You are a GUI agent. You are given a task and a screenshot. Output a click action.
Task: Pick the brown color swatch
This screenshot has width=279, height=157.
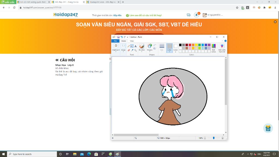coord(187,48)
